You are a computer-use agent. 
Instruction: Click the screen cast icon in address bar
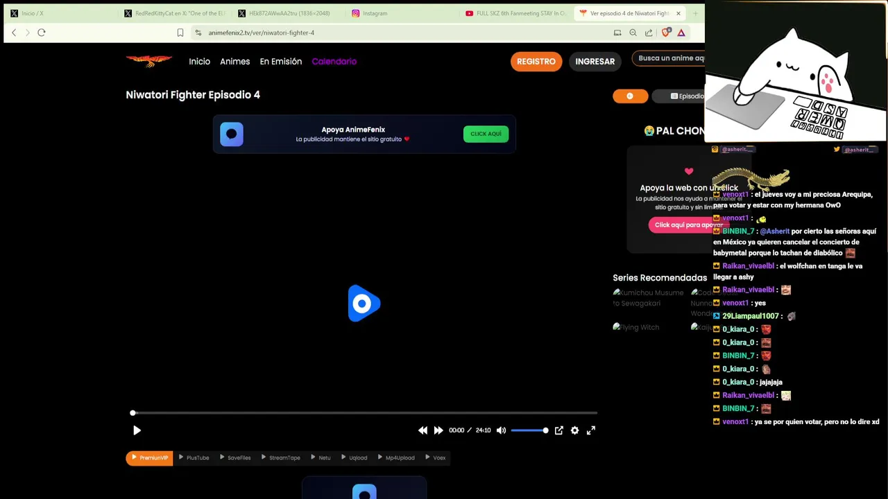[617, 33]
